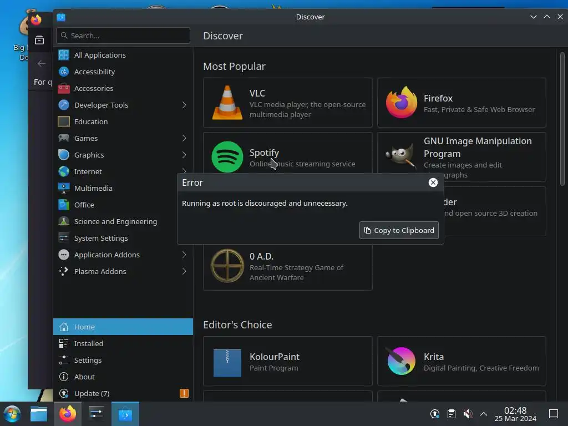Open the Krita app icon
This screenshot has width=568, height=426.
point(400,361)
